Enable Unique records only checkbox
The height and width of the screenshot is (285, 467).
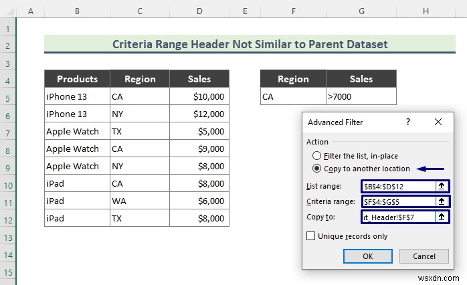[311, 235]
